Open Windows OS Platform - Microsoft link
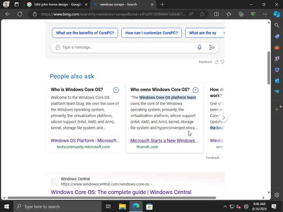Image resolution: width=283 pixels, height=212 pixels. tap(85, 141)
